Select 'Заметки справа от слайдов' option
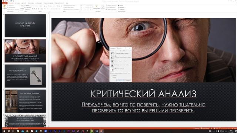 [x=115, y=53]
